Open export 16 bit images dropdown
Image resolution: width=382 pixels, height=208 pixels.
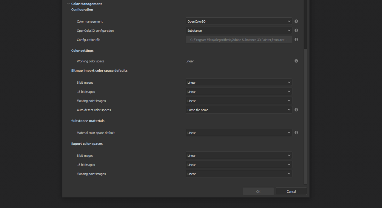(239, 165)
